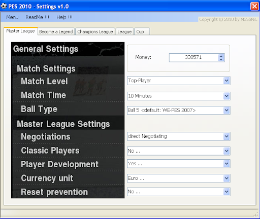Decrease Money with the down spinner arrow
Image resolution: width=260 pixels, height=219 pixels.
(221, 59)
